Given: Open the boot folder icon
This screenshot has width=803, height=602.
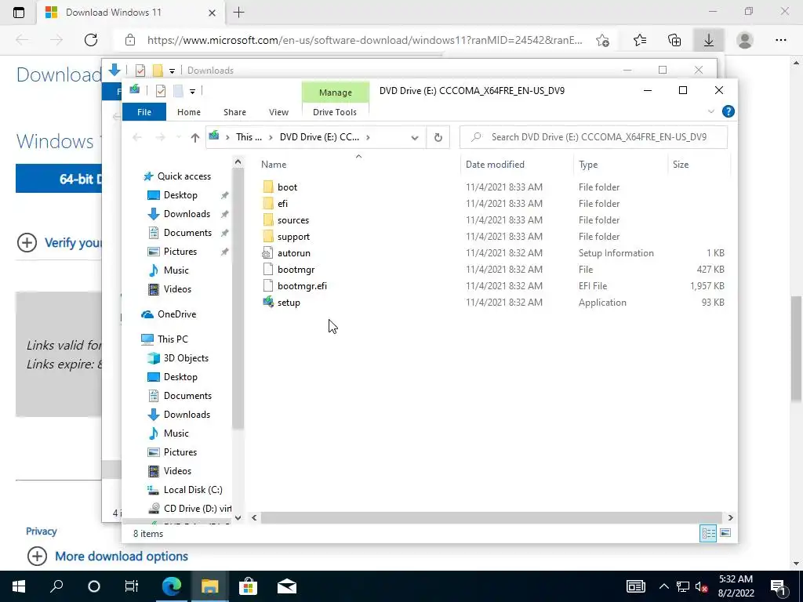Looking at the screenshot, I should (268, 187).
